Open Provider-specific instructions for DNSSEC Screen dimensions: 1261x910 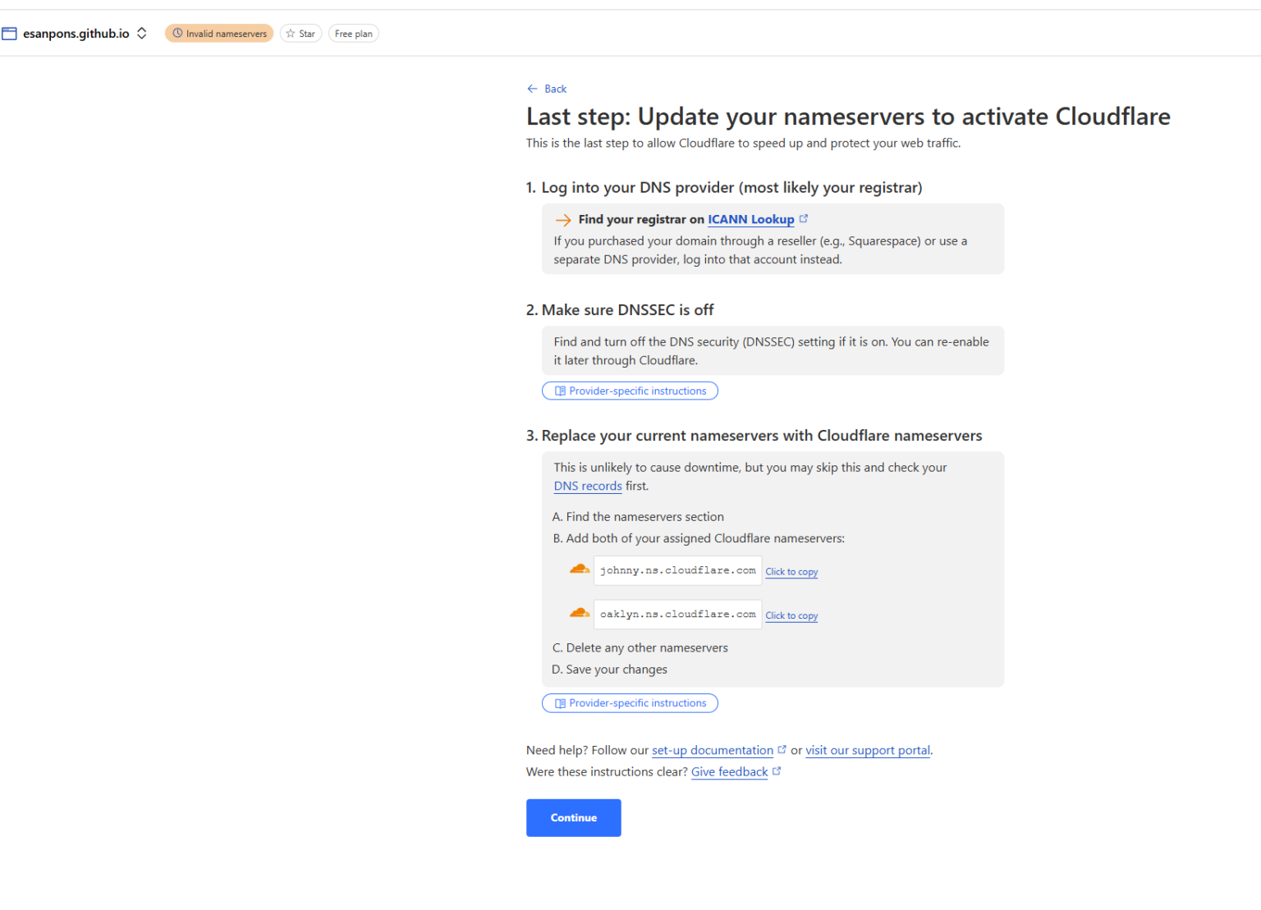630,391
